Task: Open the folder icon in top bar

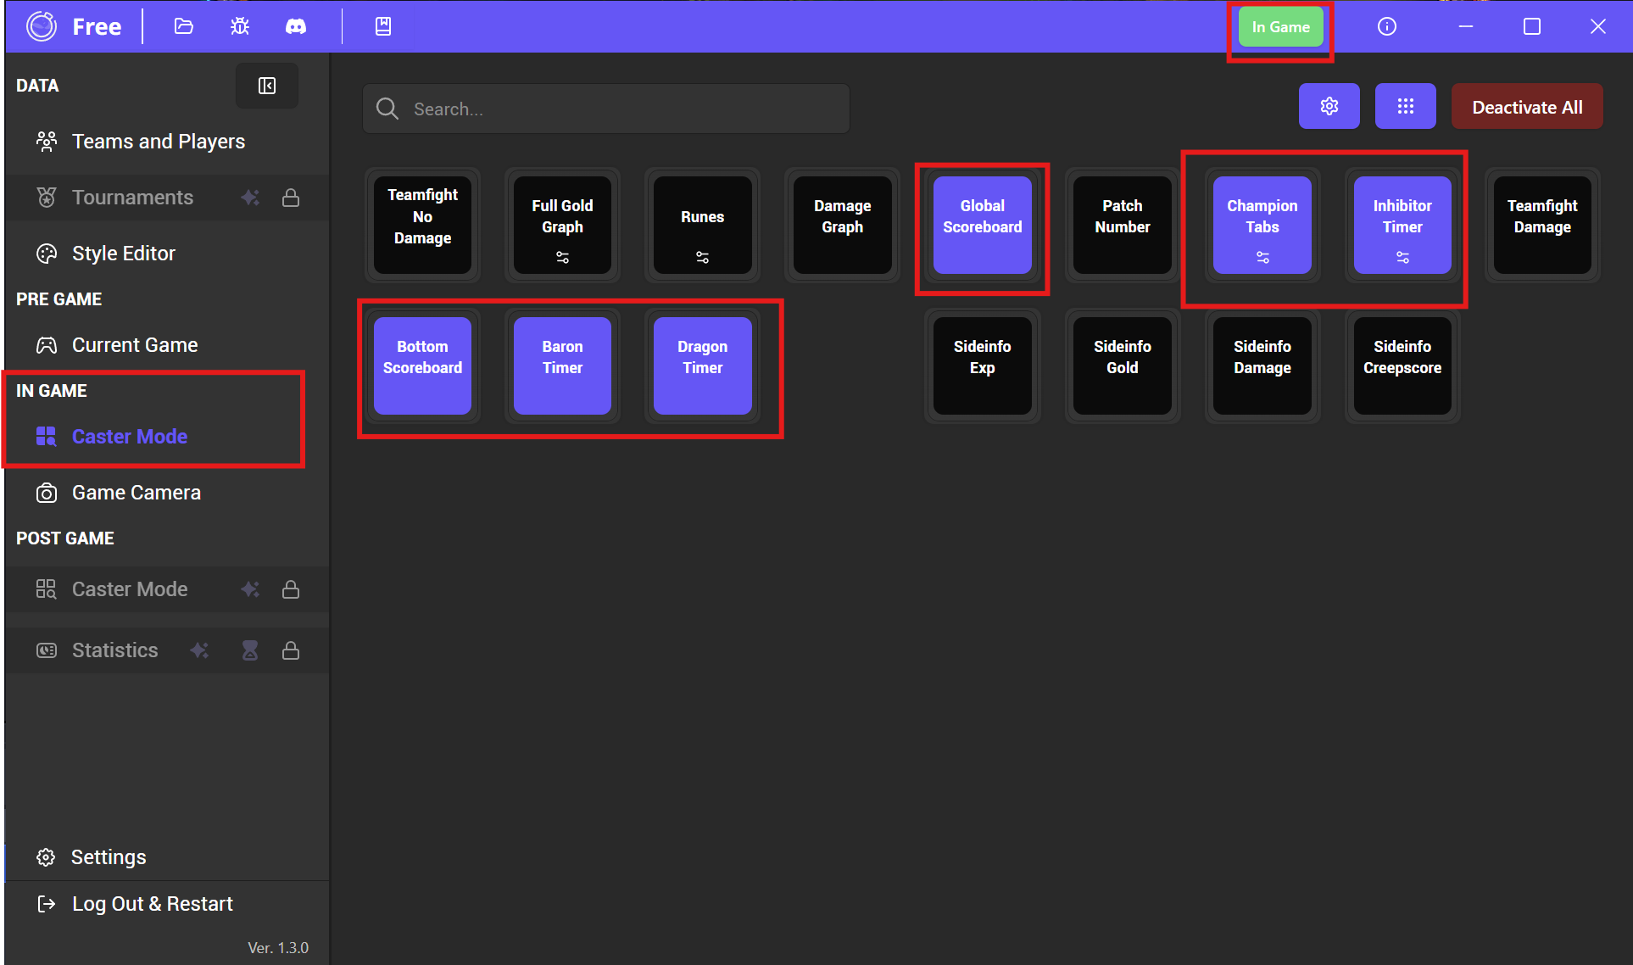Action: pos(183,26)
